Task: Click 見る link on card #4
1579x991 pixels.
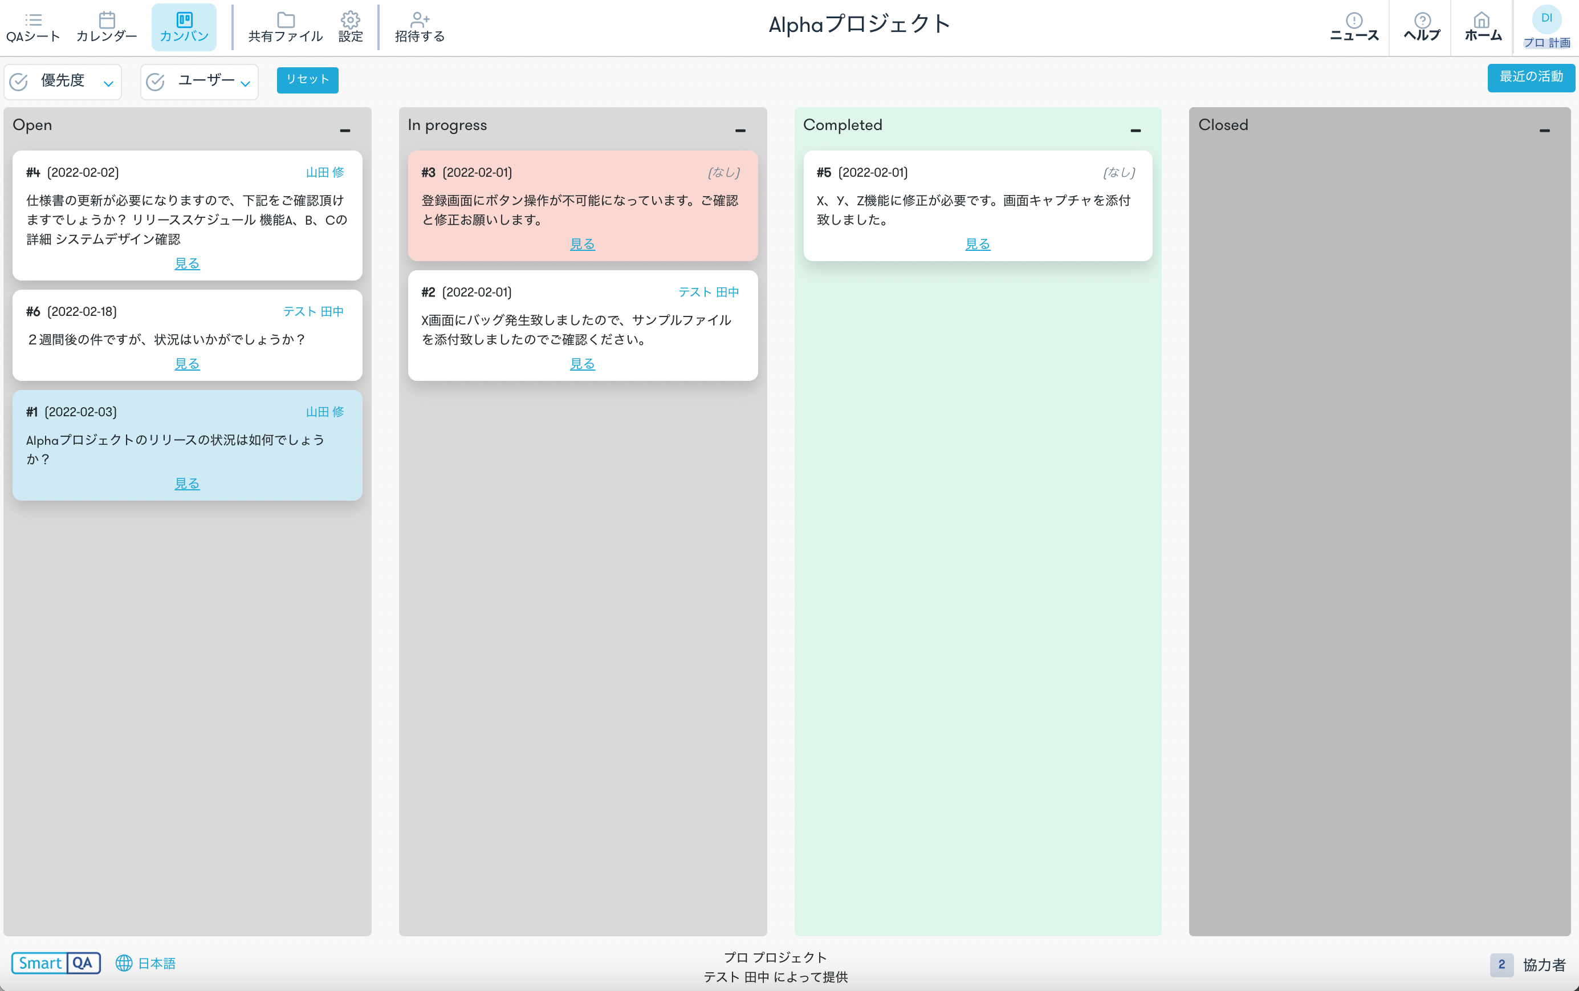Action: click(x=188, y=263)
